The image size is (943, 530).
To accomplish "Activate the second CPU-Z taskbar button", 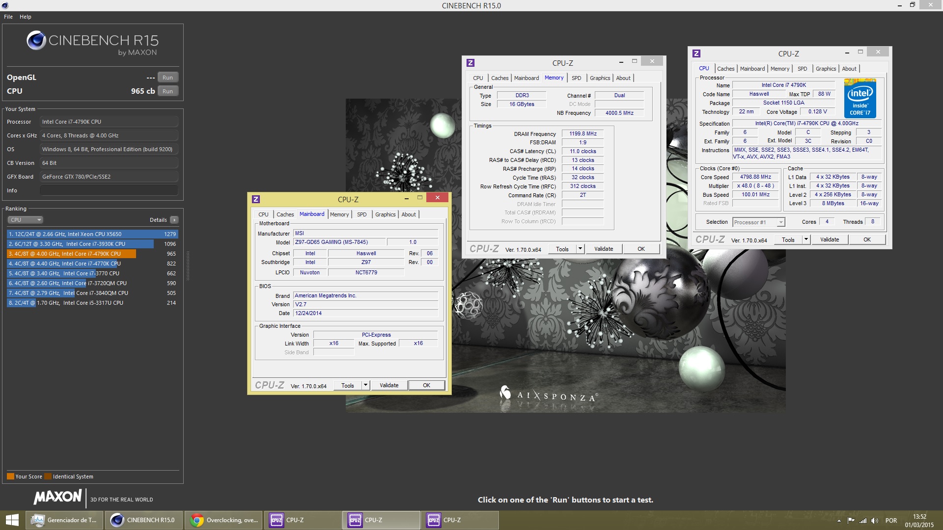I will pos(381,520).
